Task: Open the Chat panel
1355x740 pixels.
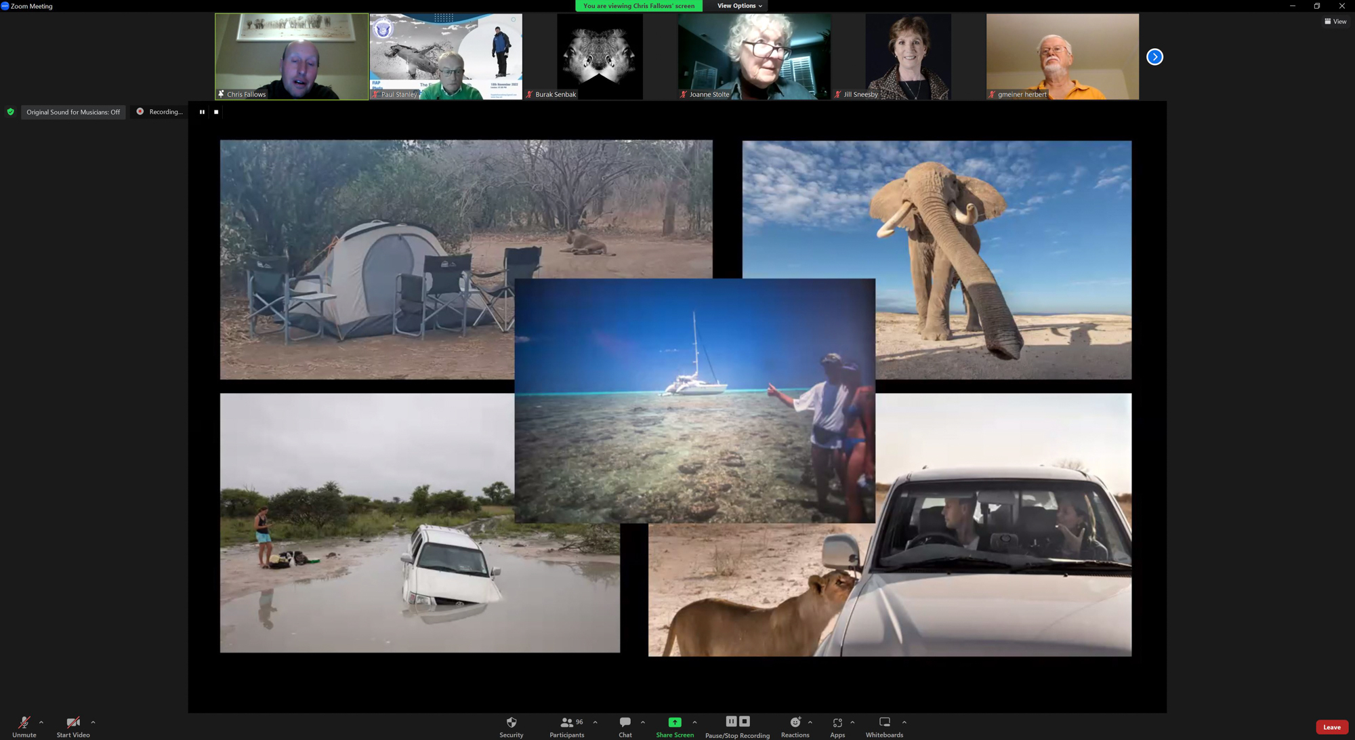Action: [625, 722]
